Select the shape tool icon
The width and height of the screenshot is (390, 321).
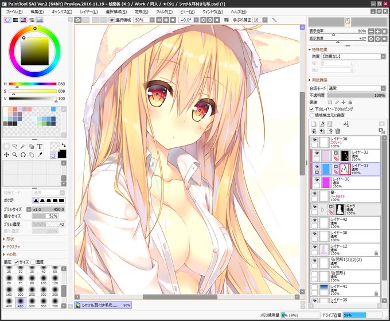point(32,146)
